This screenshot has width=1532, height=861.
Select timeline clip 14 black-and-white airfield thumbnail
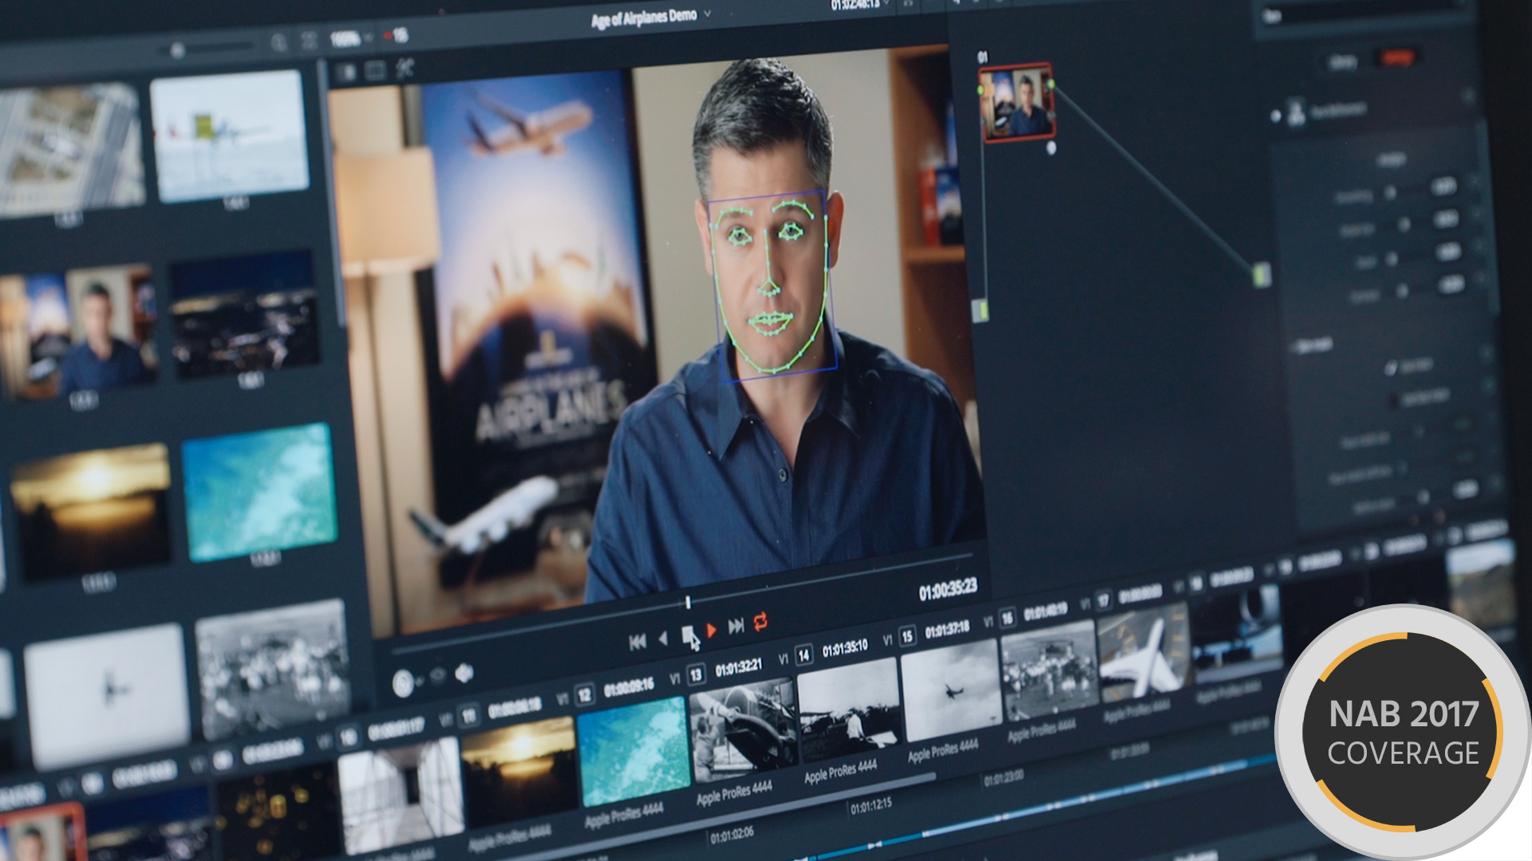849,710
